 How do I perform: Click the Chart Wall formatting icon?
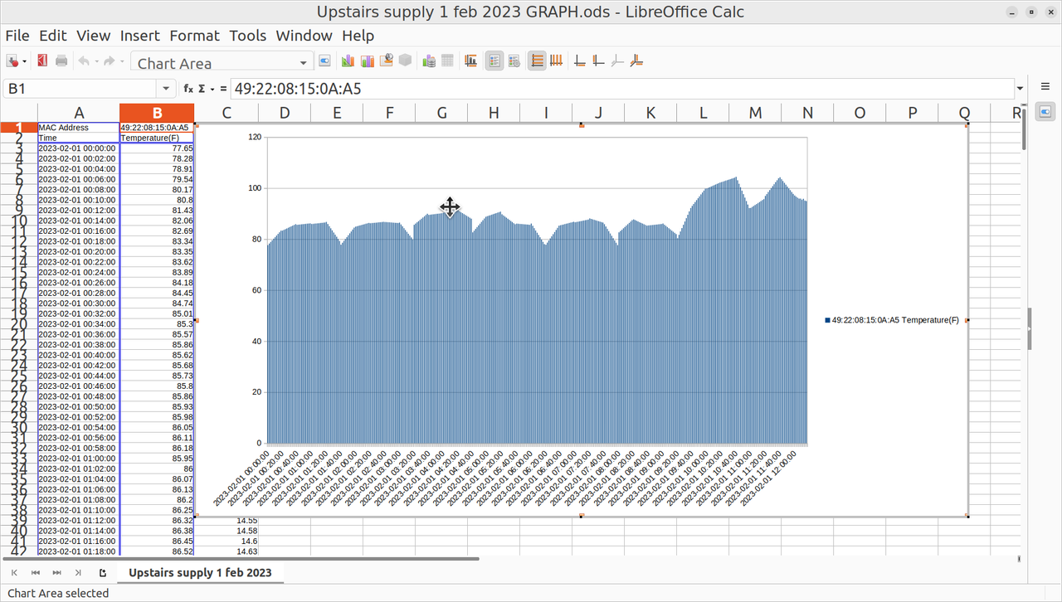tap(386, 61)
